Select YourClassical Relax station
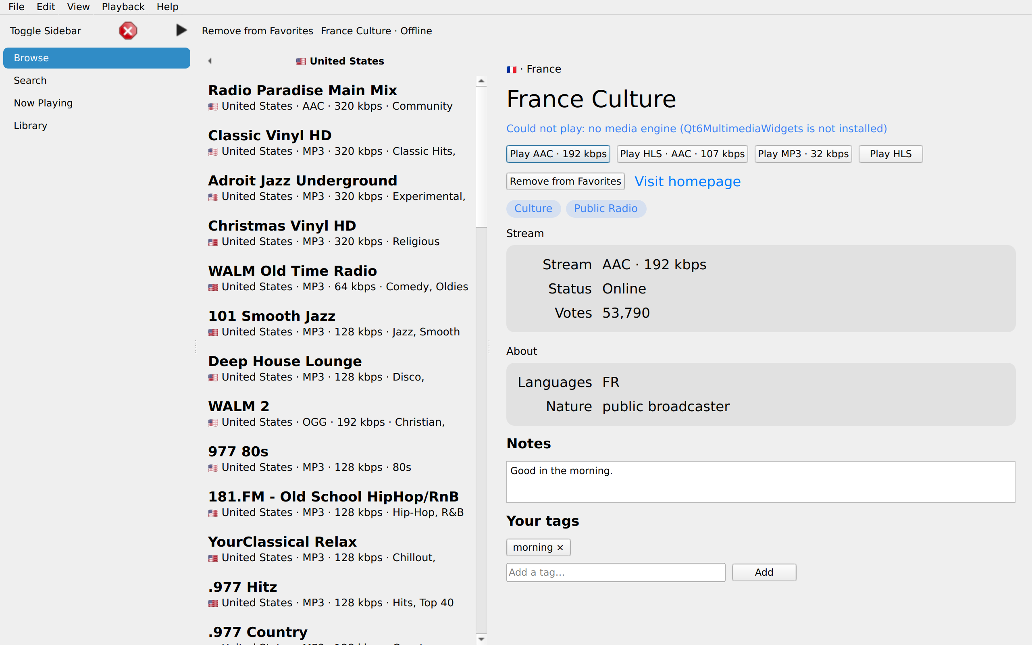This screenshot has height=645, width=1032. [339, 550]
